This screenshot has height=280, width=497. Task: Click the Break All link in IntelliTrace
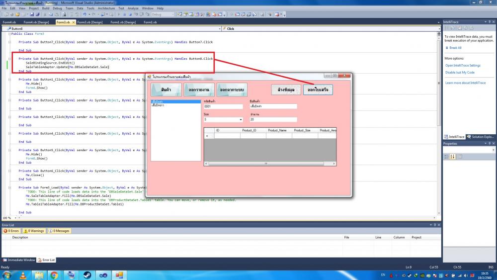(x=455, y=48)
